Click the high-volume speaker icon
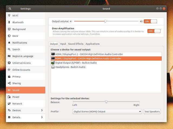The image size is (173, 129). point(141,21)
